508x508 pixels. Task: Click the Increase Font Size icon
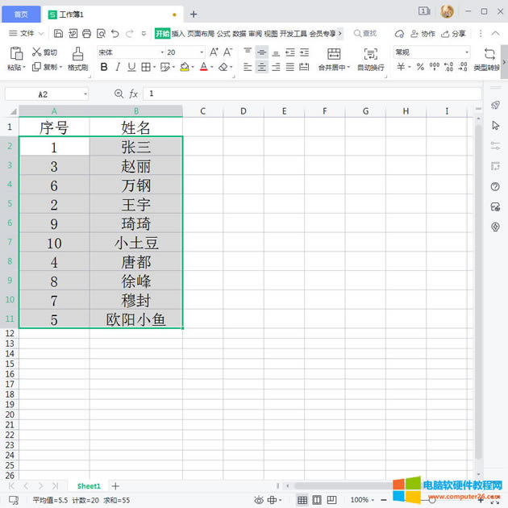coord(214,52)
